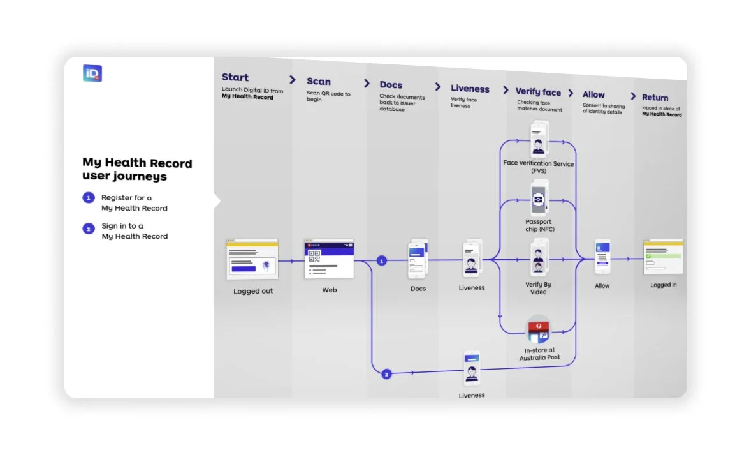Click "Register for a My Health Record" text
The height and width of the screenshot is (450, 735).
pos(134,203)
